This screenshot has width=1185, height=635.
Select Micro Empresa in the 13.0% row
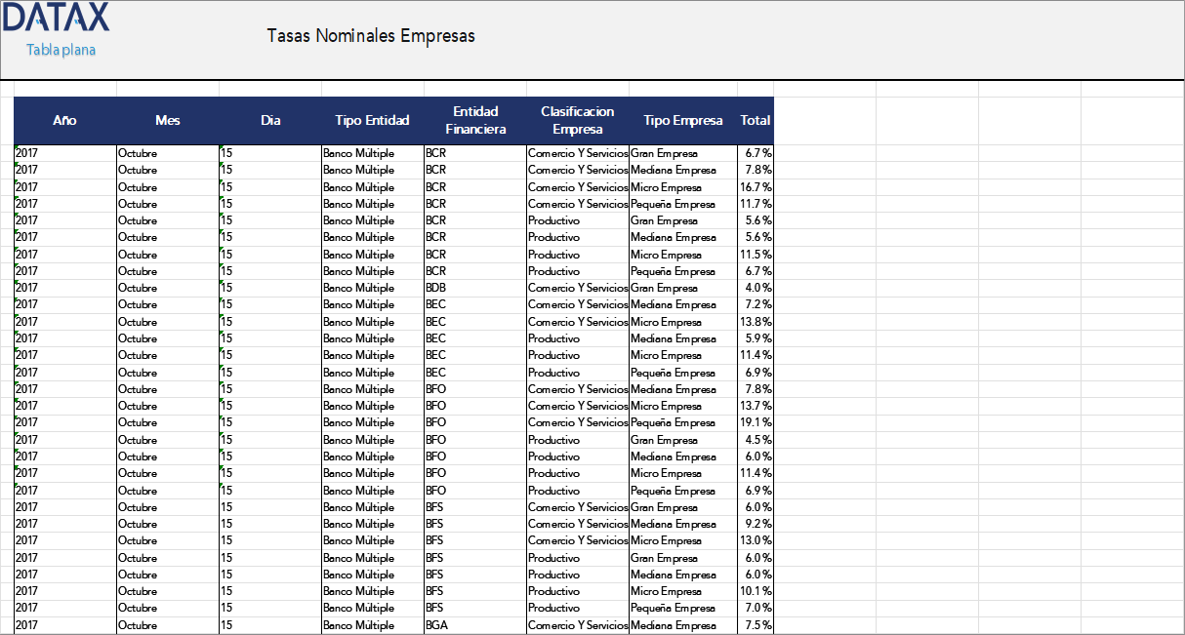[683, 540]
